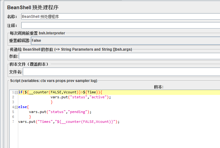
Task: Click the BeanShell 预处理程序 panel title
Action: click(33, 7)
